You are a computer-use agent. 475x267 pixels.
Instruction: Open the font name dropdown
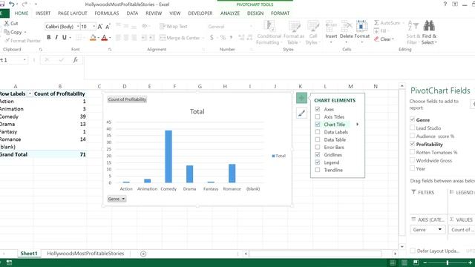tap(78, 27)
